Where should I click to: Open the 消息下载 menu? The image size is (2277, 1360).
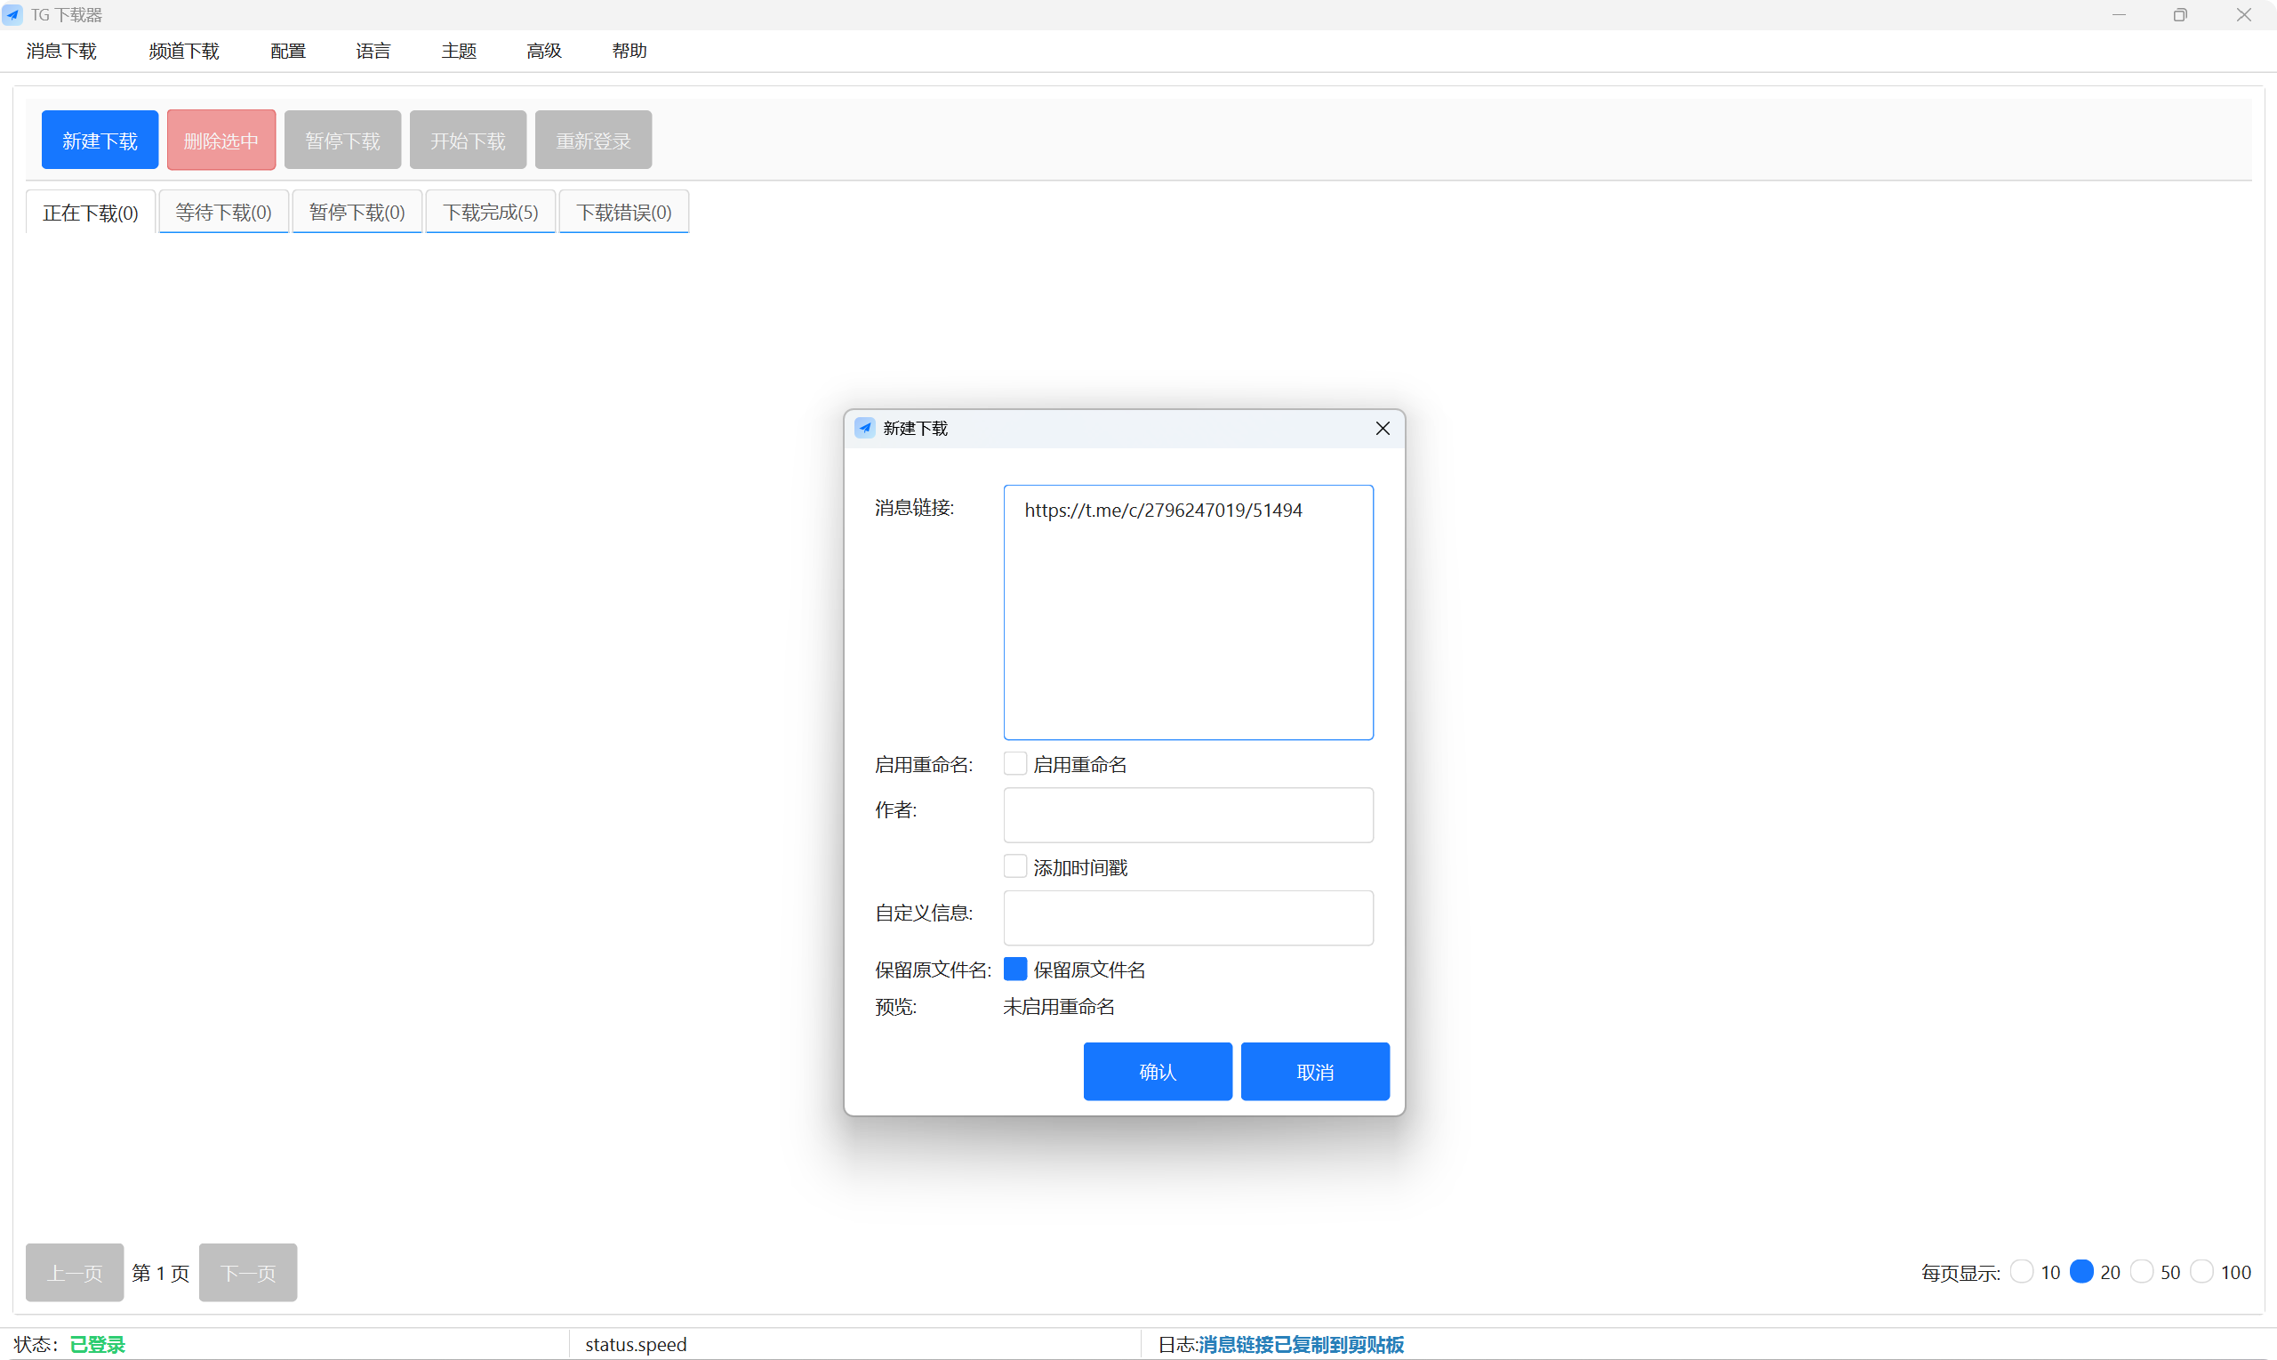60,51
